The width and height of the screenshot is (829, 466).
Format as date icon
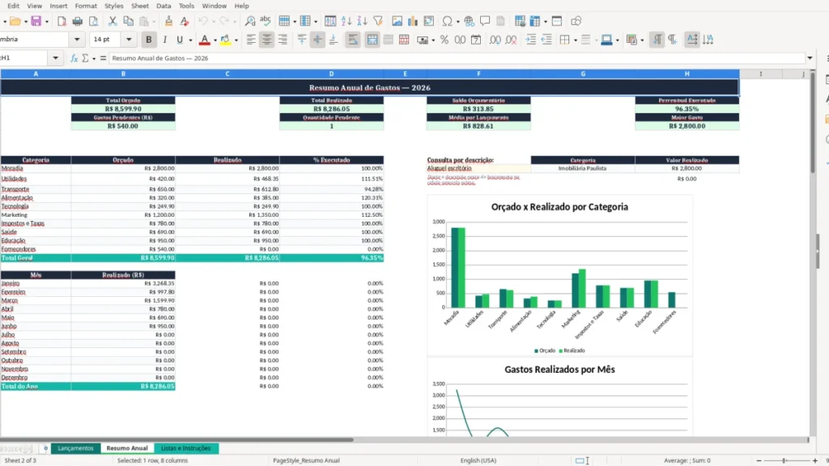476,40
